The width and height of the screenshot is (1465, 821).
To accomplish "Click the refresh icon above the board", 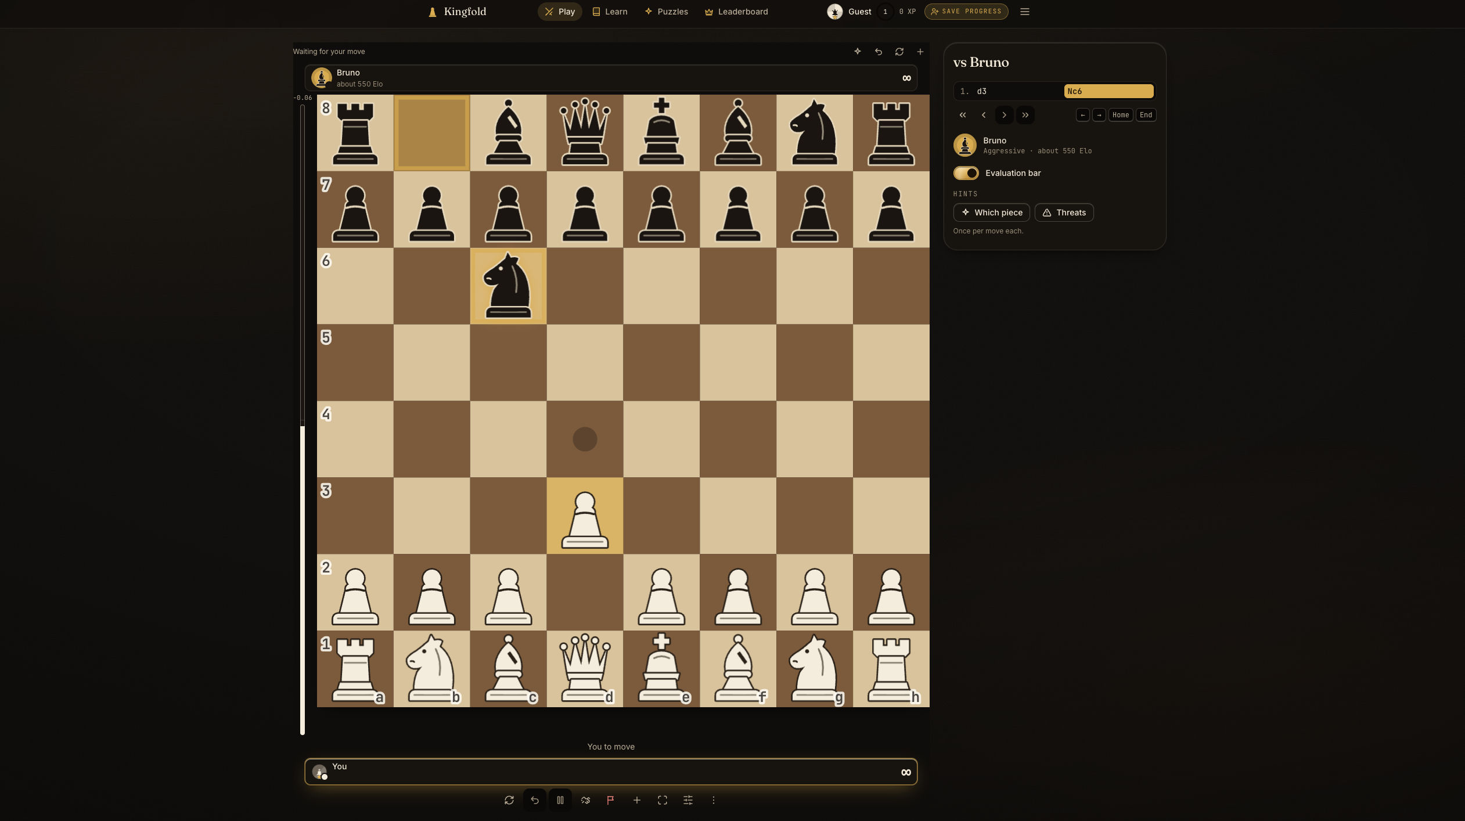I will coord(899,52).
